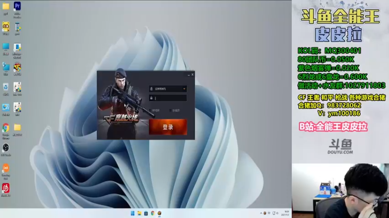Focus the account number field in CF login
Image resolution: width=389 pixels, height=218 pixels.
(168, 89)
